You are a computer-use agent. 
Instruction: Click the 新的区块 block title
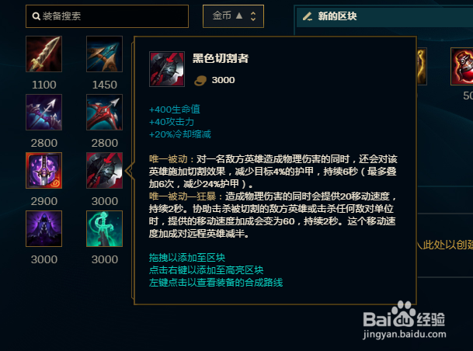(337, 16)
